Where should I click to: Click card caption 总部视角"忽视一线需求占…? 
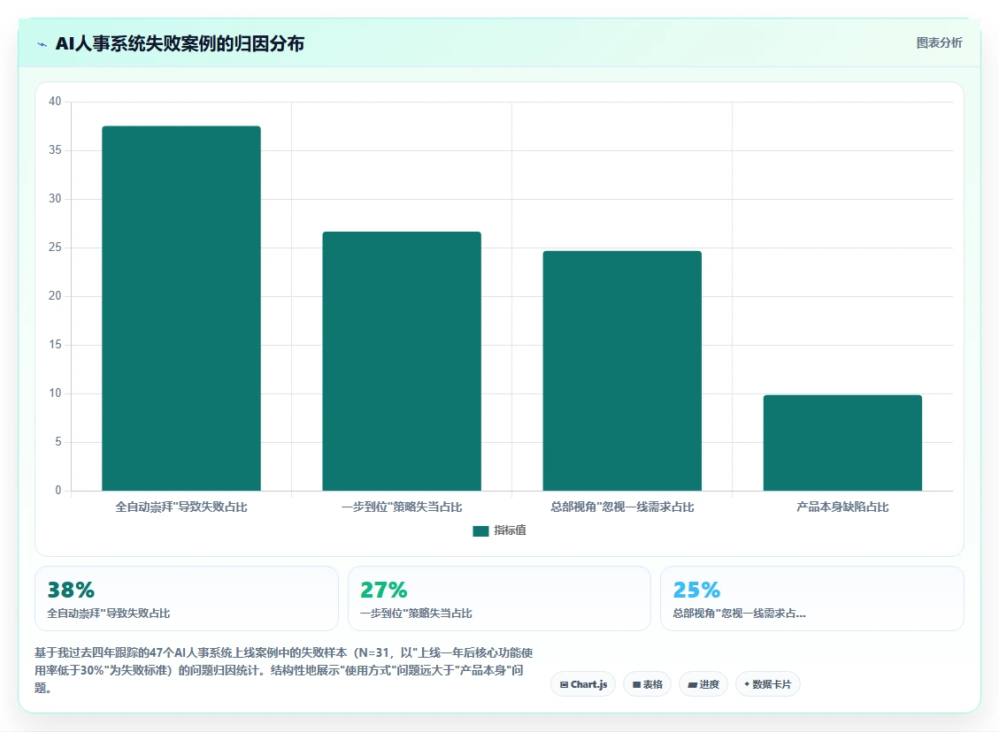pos(739,613)
